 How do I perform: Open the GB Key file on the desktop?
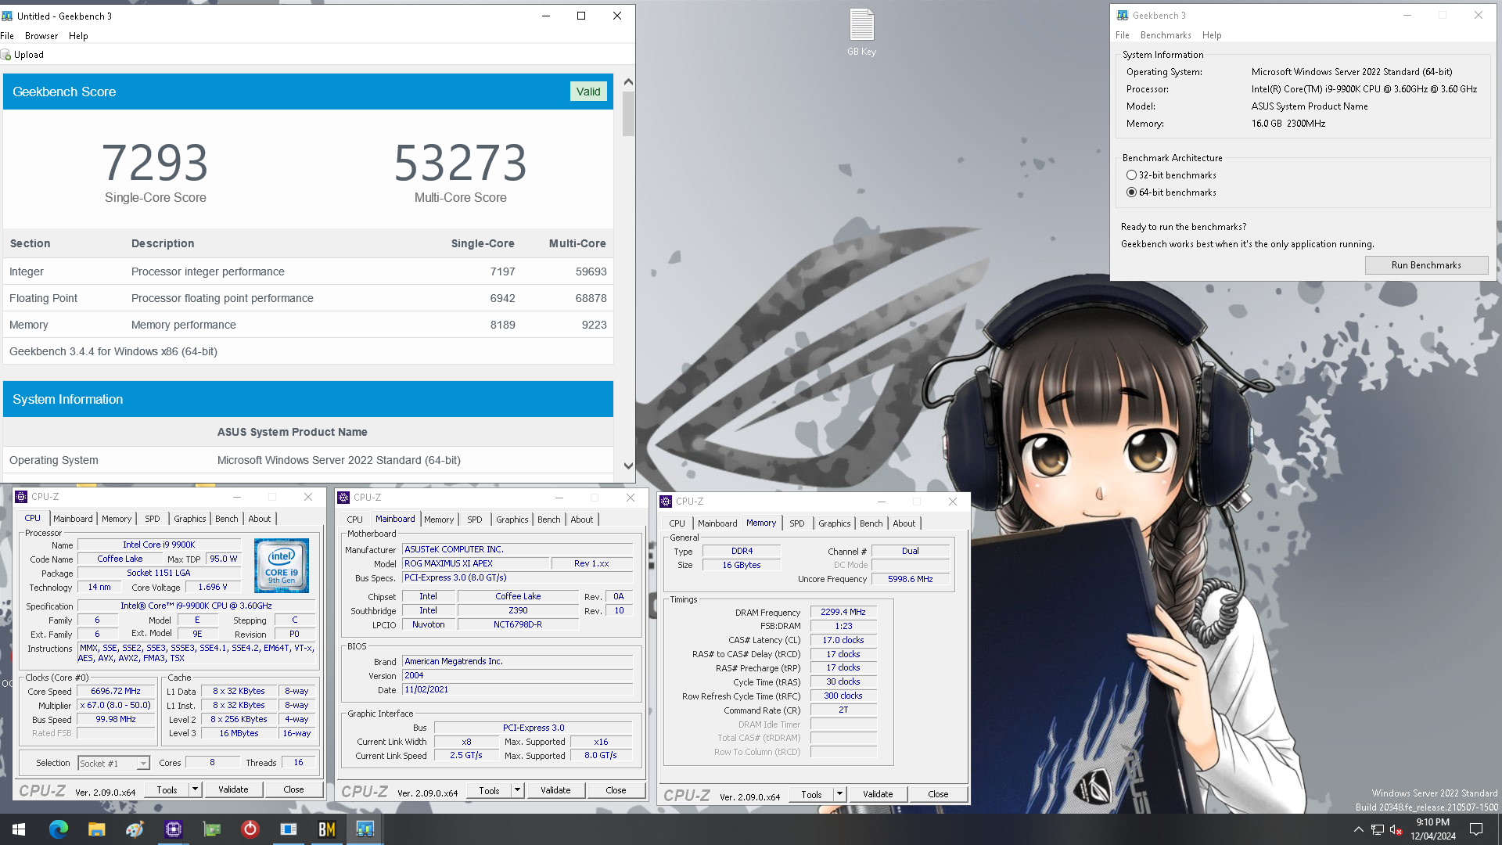(861, 31)
